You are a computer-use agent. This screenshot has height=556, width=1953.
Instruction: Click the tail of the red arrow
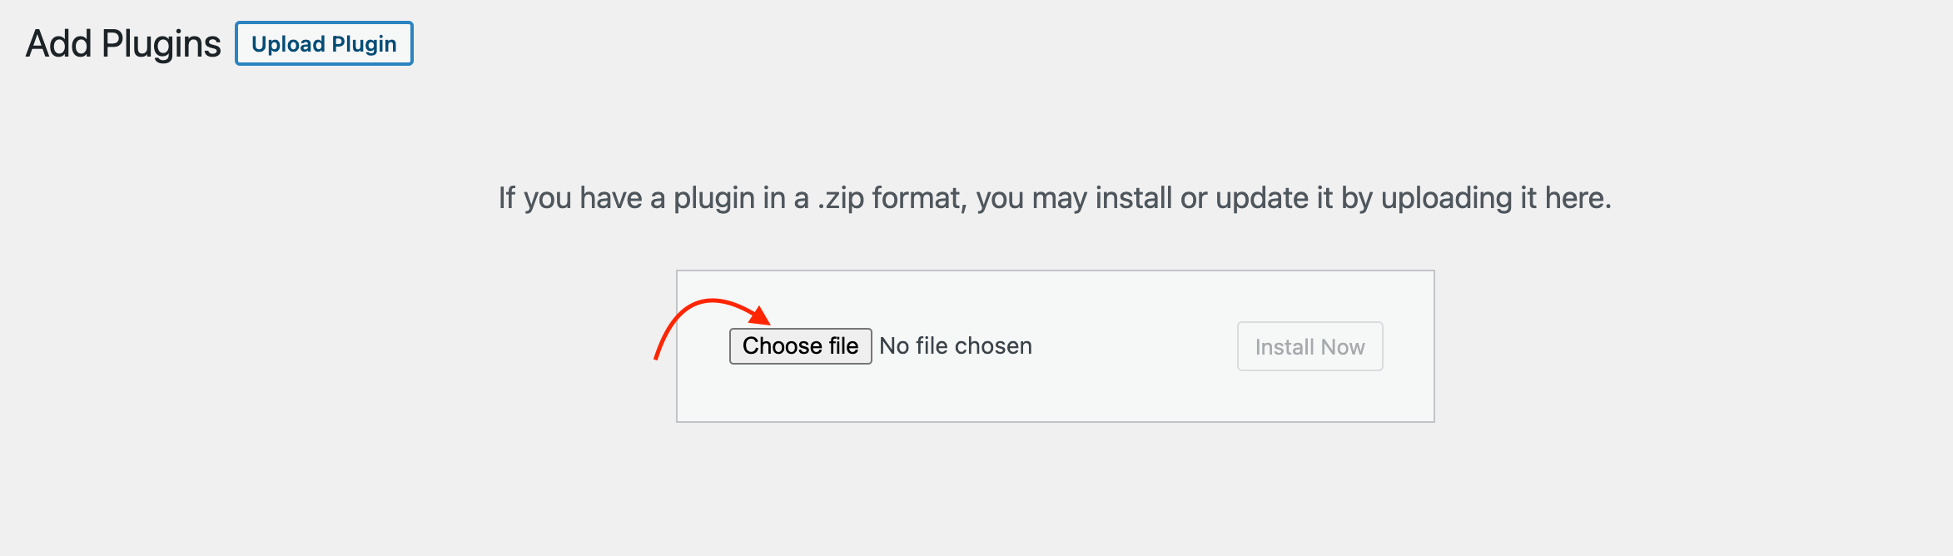click(x=658, y=353)
